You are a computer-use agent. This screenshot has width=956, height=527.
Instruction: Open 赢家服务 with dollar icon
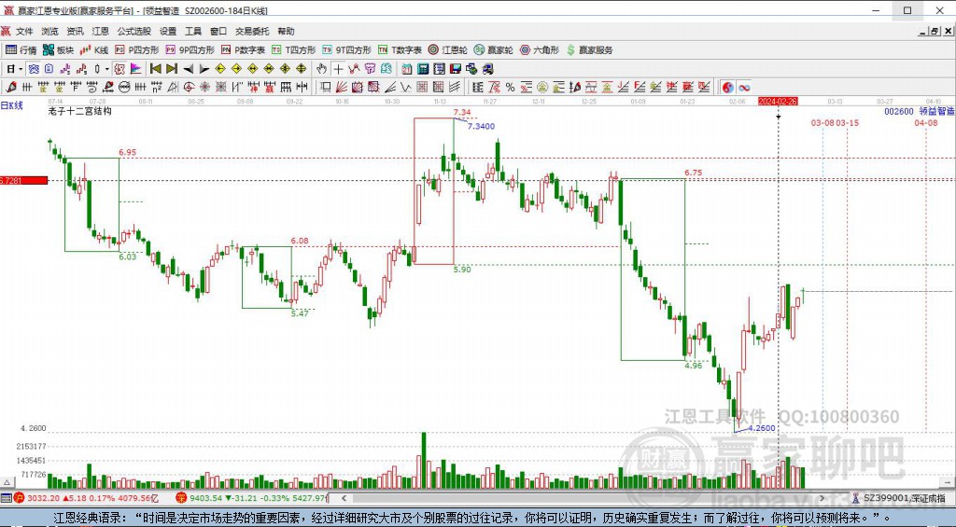click(x=590, y=50)
